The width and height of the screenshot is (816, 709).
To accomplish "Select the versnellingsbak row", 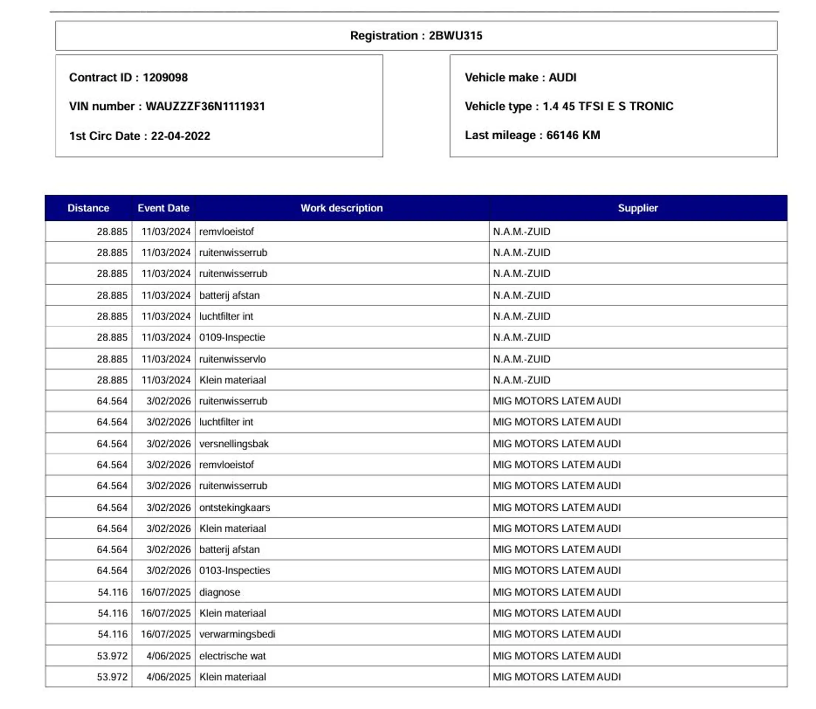I will point(416,443).
